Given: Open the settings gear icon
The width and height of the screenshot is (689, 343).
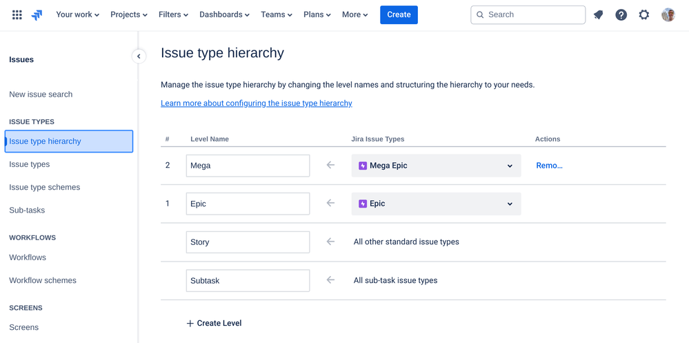Looking at the screenshot, I should tap(643, 14).
